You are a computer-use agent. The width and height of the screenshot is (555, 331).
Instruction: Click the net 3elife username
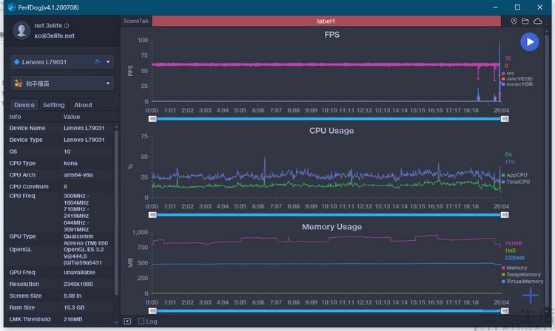(48, 25)
